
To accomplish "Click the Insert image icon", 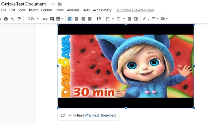I will click(58, 19).
